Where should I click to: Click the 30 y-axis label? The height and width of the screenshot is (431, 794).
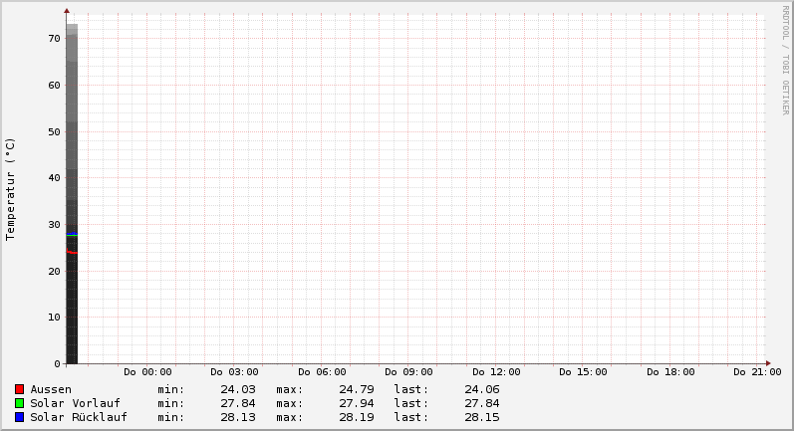(x=54, y=224)
